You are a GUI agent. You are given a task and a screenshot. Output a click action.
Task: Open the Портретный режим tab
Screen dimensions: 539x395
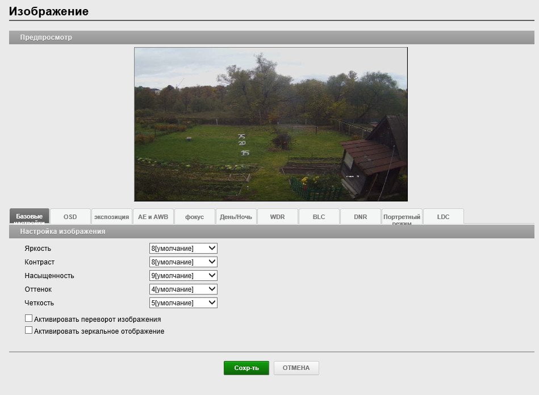tap(402, 216)
